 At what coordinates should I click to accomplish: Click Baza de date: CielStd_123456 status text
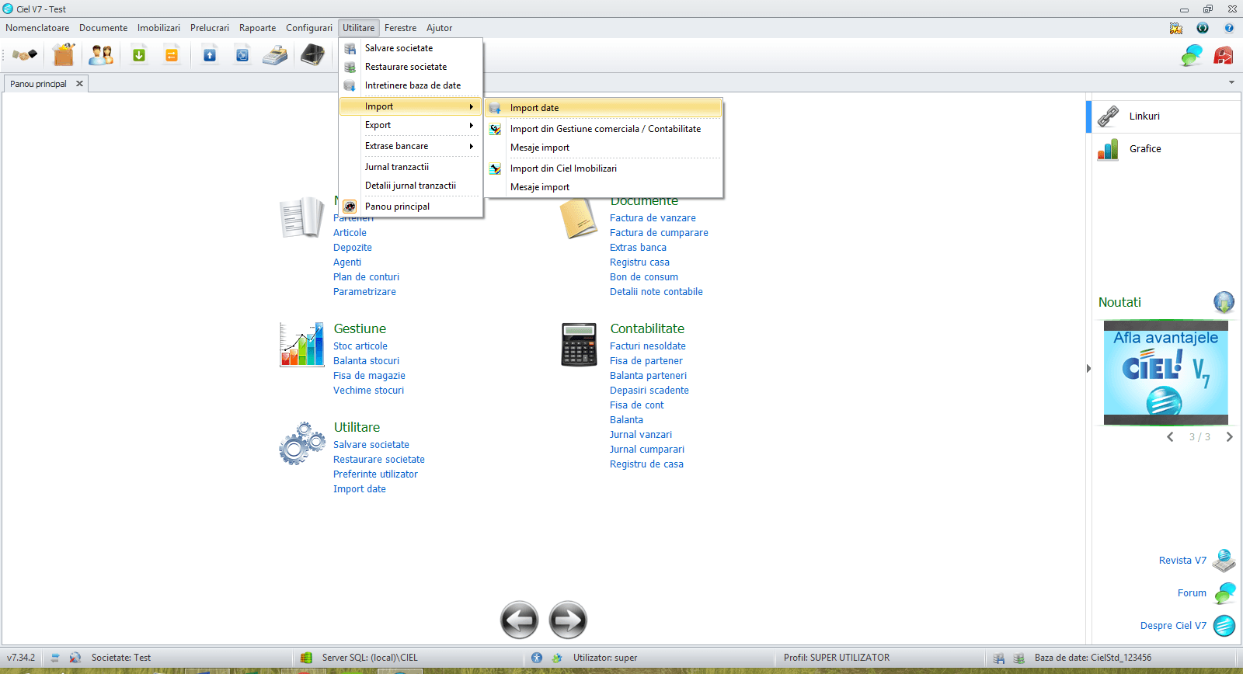pyautogui.click(x=1093, y=658)
